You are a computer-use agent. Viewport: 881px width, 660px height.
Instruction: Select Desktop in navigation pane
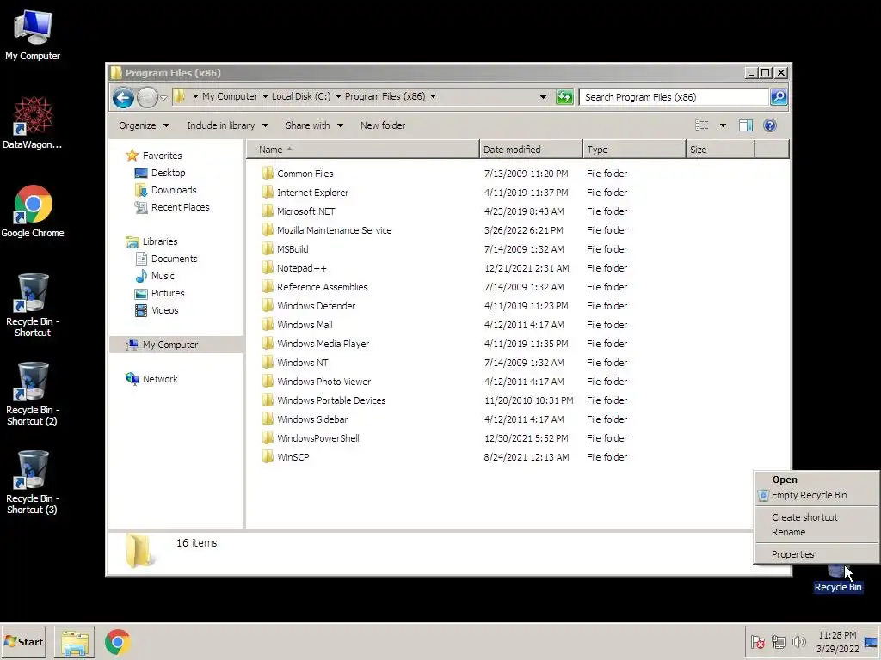tap(168, 173)
